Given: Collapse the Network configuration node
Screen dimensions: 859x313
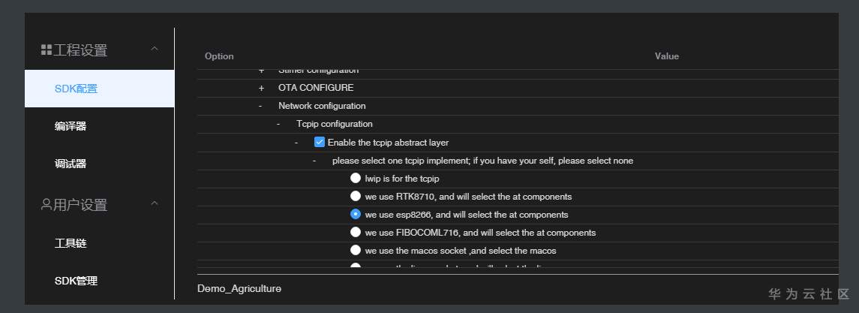Looking at the screenshot, I should tap(261, 106).
